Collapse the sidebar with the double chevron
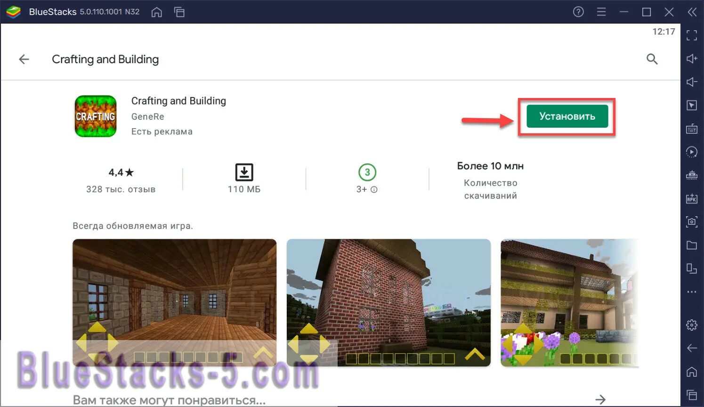 [692, 12]
